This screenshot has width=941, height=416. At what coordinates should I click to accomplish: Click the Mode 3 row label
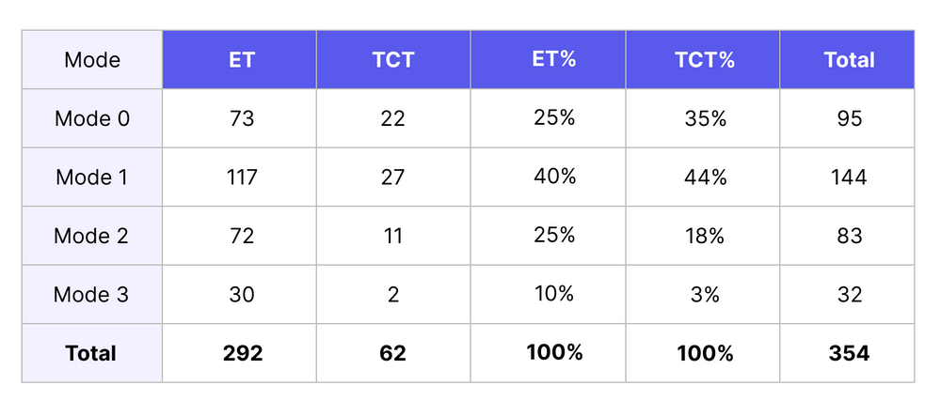[x=92, y=295]
